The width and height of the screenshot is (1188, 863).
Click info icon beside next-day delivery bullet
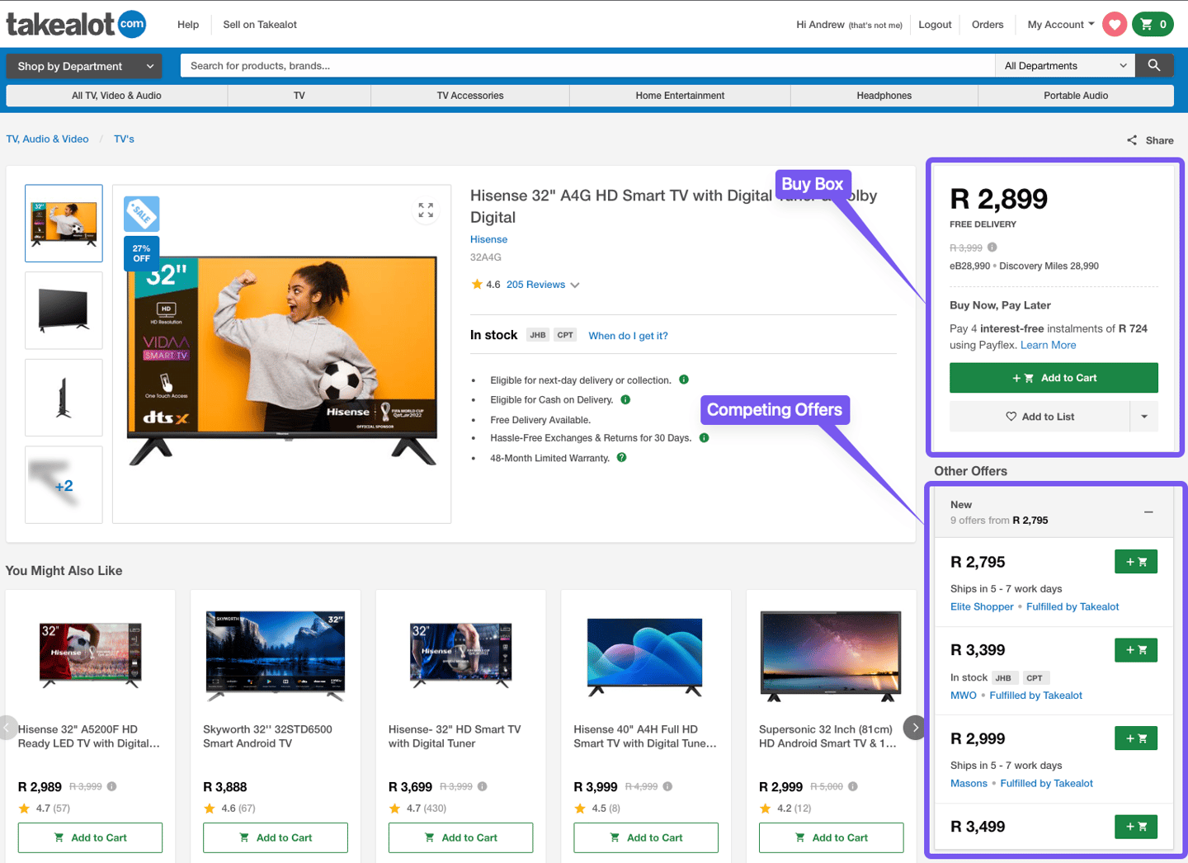pos(683,380)
